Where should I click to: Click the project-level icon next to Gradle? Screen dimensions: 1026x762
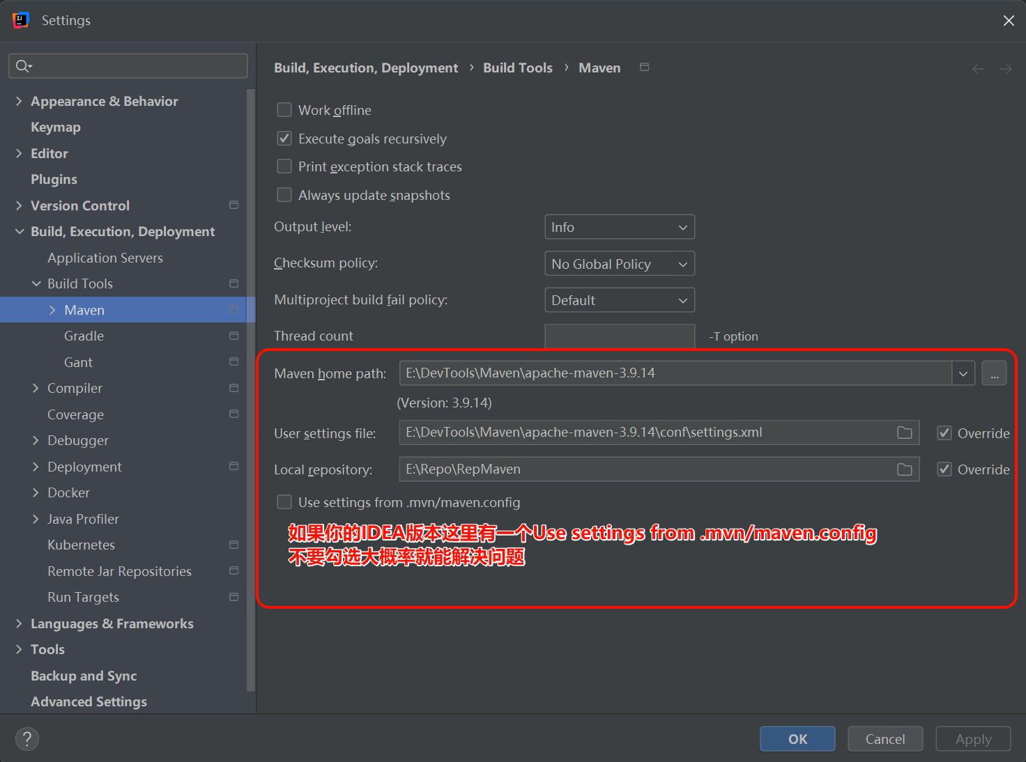(234, 336)
